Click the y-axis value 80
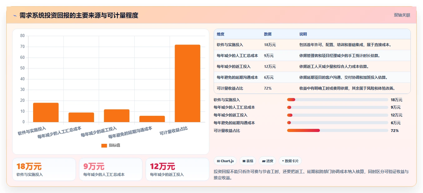 [22, 36]
